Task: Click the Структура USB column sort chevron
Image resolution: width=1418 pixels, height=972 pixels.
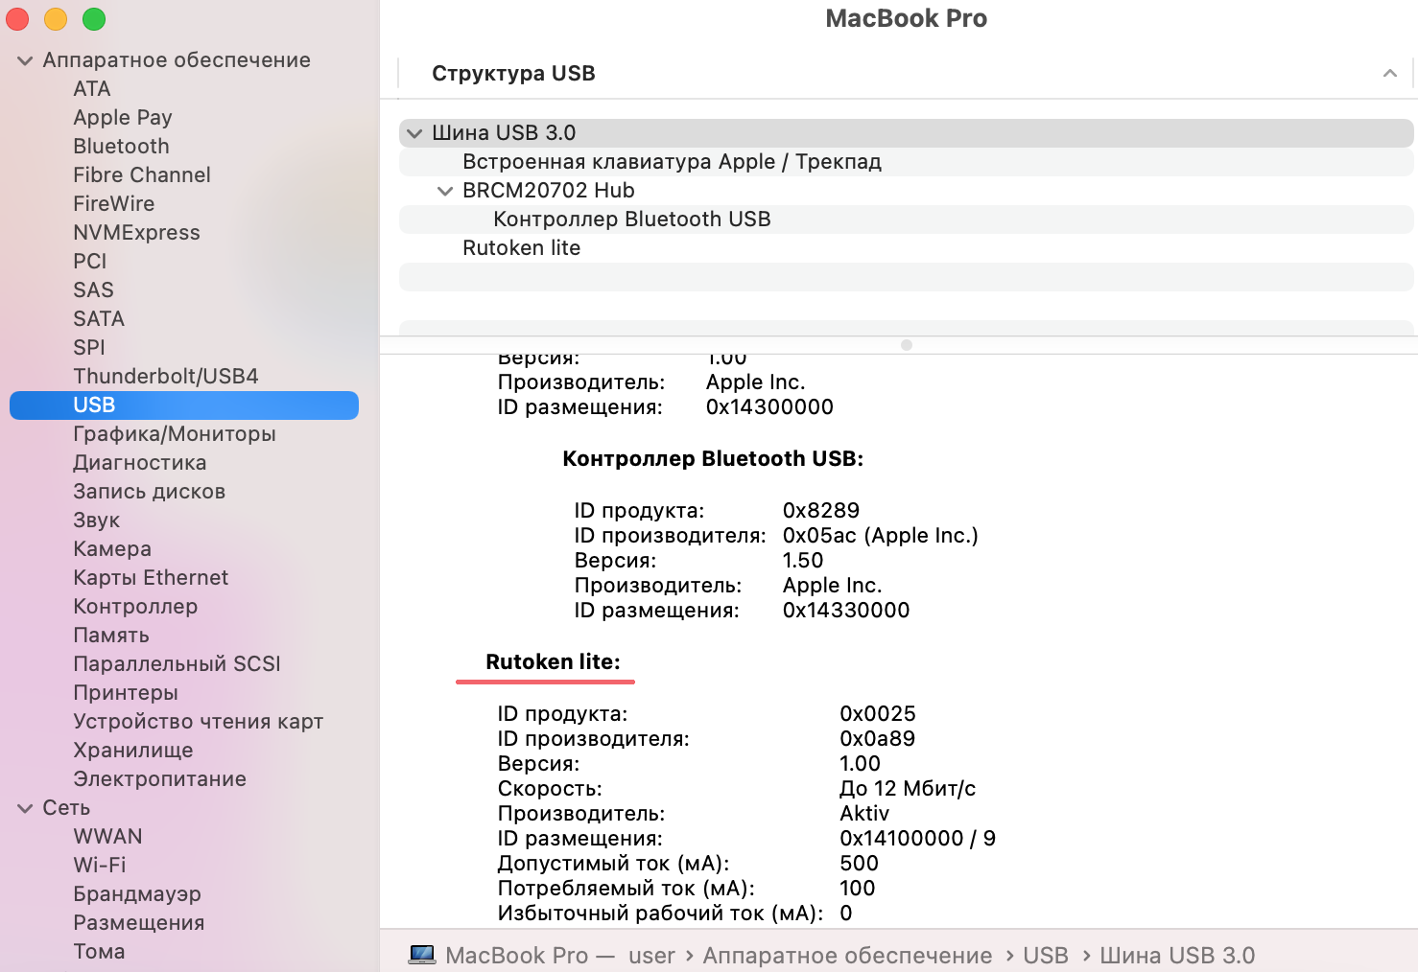Action: 1389,74
